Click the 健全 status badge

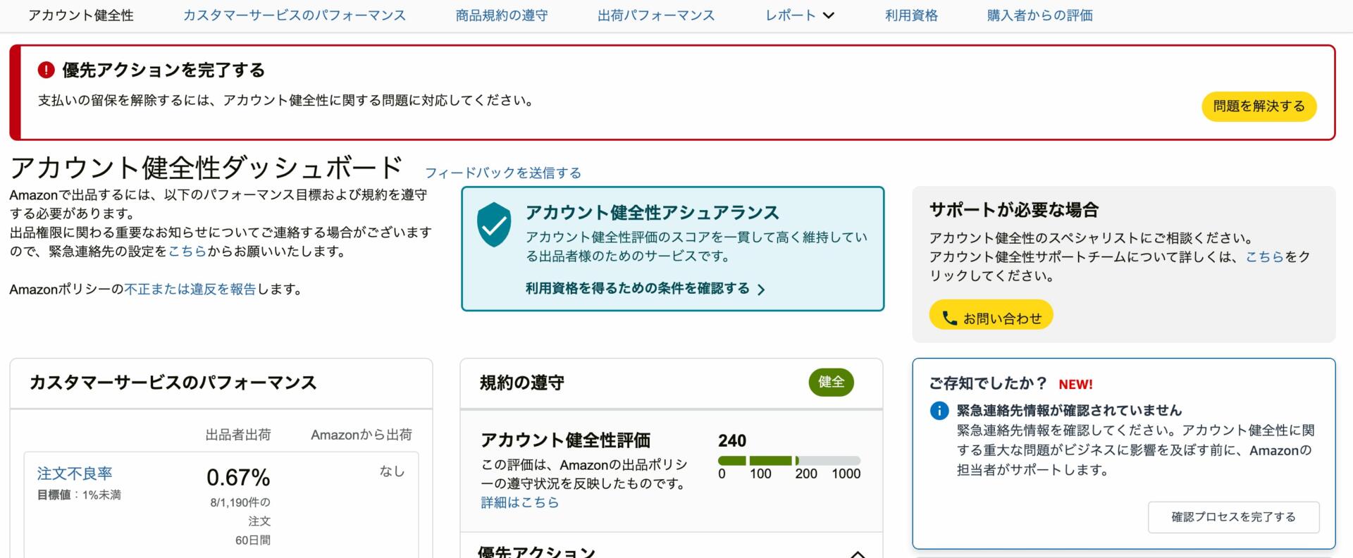pos(831,382)
